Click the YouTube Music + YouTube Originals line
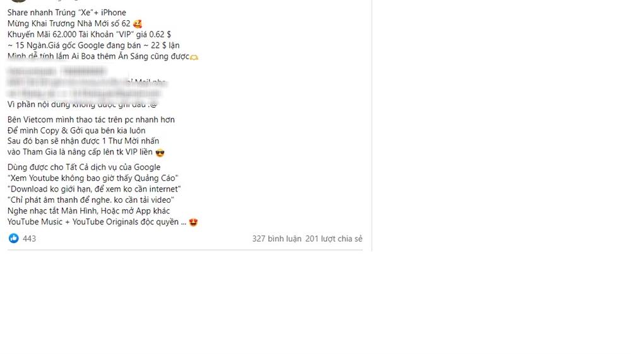Screen dimensions: 631x354 click(x=97, y=222)
